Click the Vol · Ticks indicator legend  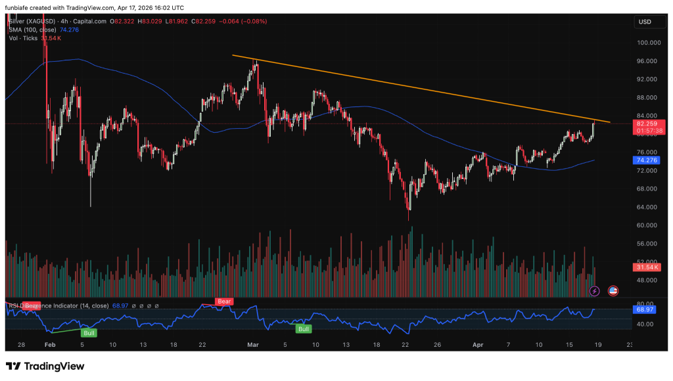(22, 38)
